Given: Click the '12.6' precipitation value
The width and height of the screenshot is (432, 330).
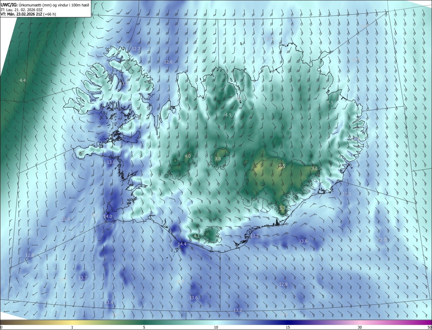Looking at the screenshot, I should (168, 62).
